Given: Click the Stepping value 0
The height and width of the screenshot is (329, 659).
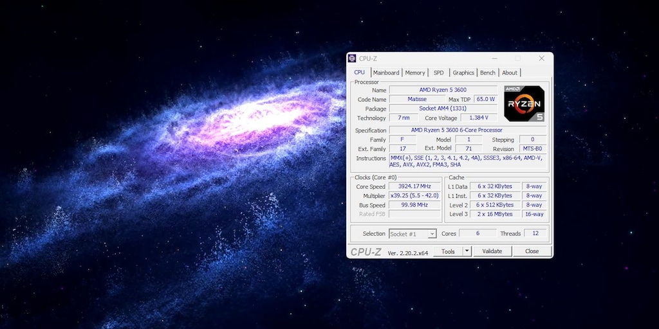Looking at the screenshot, I should pyautogui.click(x=533, y=139).
